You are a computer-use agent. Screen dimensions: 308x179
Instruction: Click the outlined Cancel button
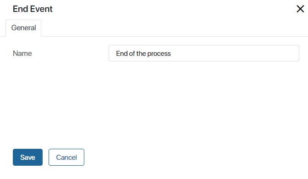pyautogui.click(x=66, y=157)
